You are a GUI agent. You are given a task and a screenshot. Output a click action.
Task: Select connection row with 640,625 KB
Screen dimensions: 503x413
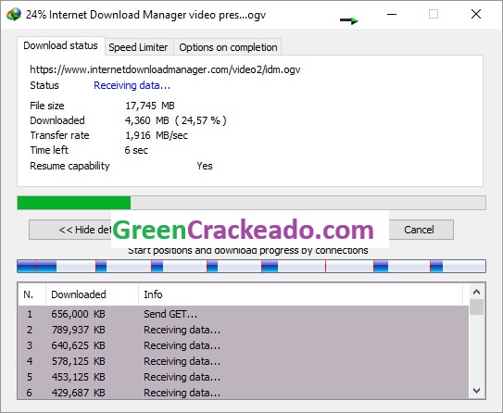tap(243, 345)
